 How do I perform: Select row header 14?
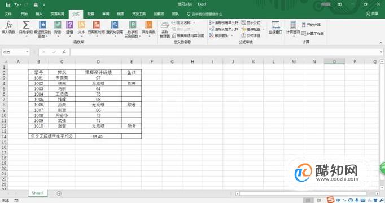(4, 137)
